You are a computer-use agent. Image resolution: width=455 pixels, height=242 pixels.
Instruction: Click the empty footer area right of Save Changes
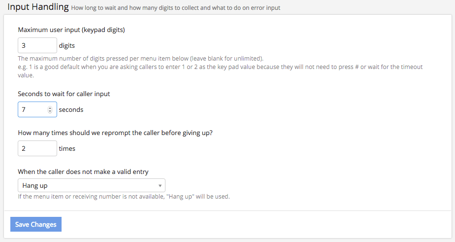(x=256, y=224)
